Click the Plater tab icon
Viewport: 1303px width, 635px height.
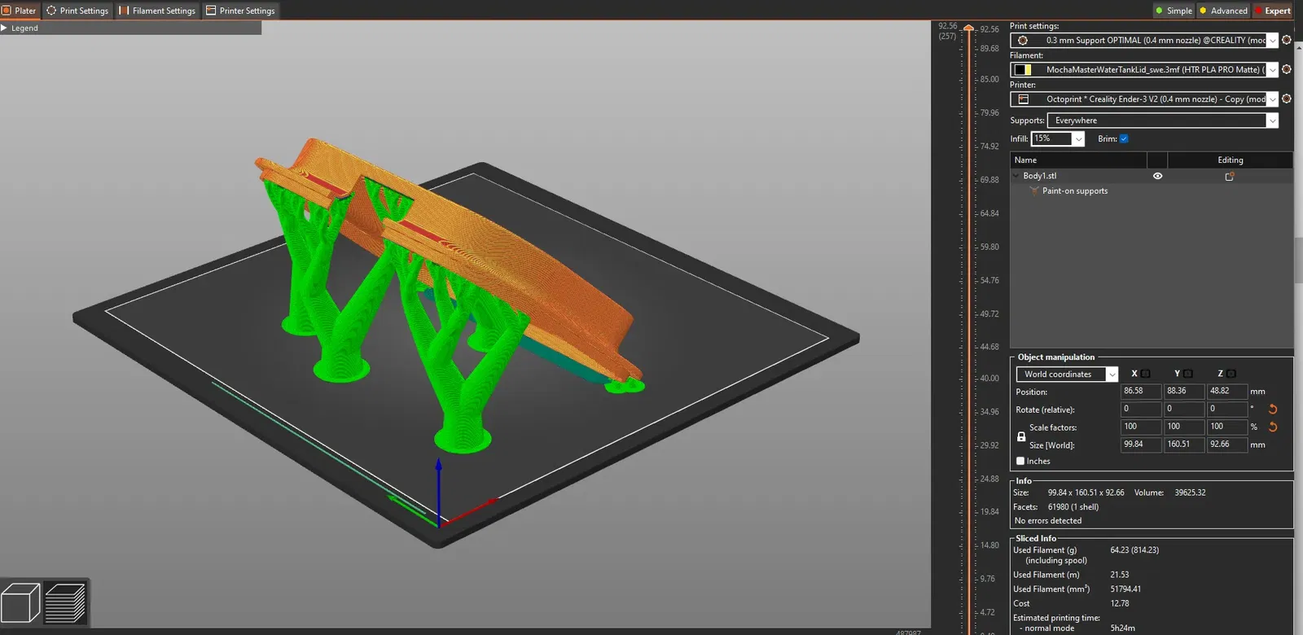click(x=7, y=11)
